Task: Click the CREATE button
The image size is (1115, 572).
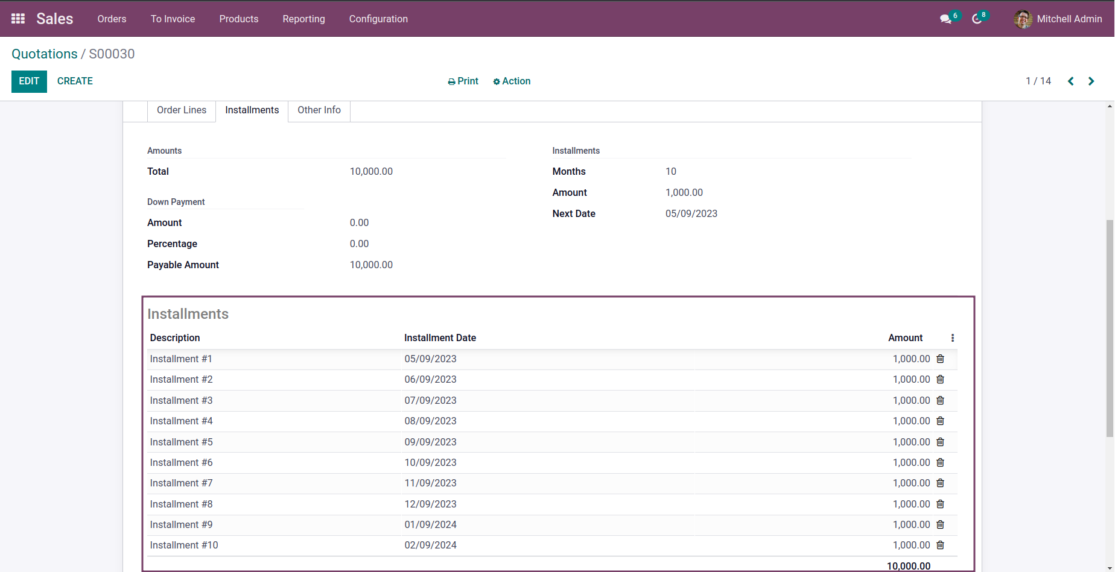Action: pos(75,81)
